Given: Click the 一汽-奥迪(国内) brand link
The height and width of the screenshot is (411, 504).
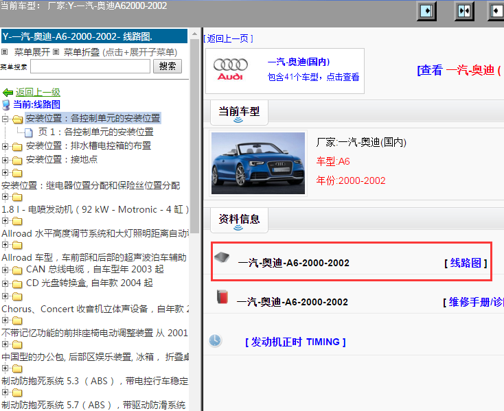Looking at the screenshot, I should click(299, 62).
